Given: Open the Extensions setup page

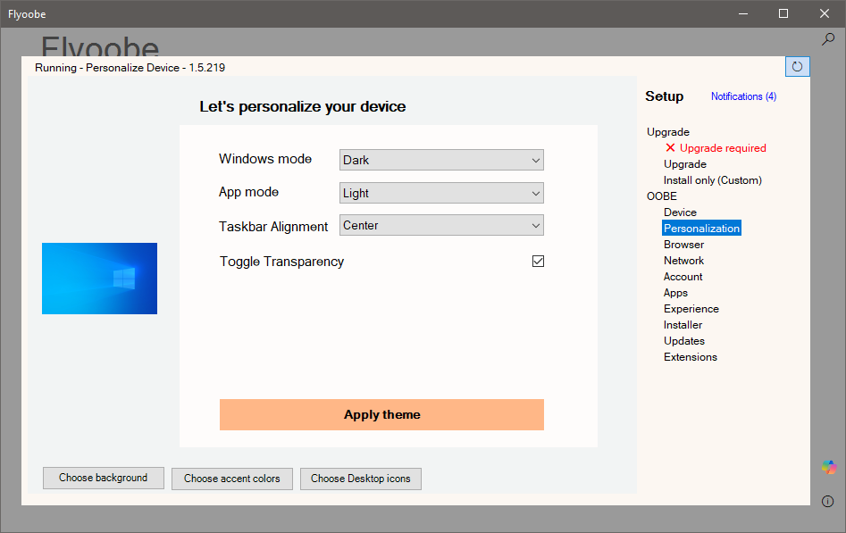Looking at the screenshot, I should click(690, 357).
